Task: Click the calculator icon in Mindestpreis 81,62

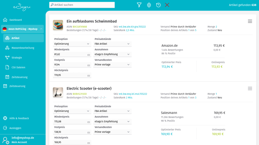Action: click(x=89, y=55)
